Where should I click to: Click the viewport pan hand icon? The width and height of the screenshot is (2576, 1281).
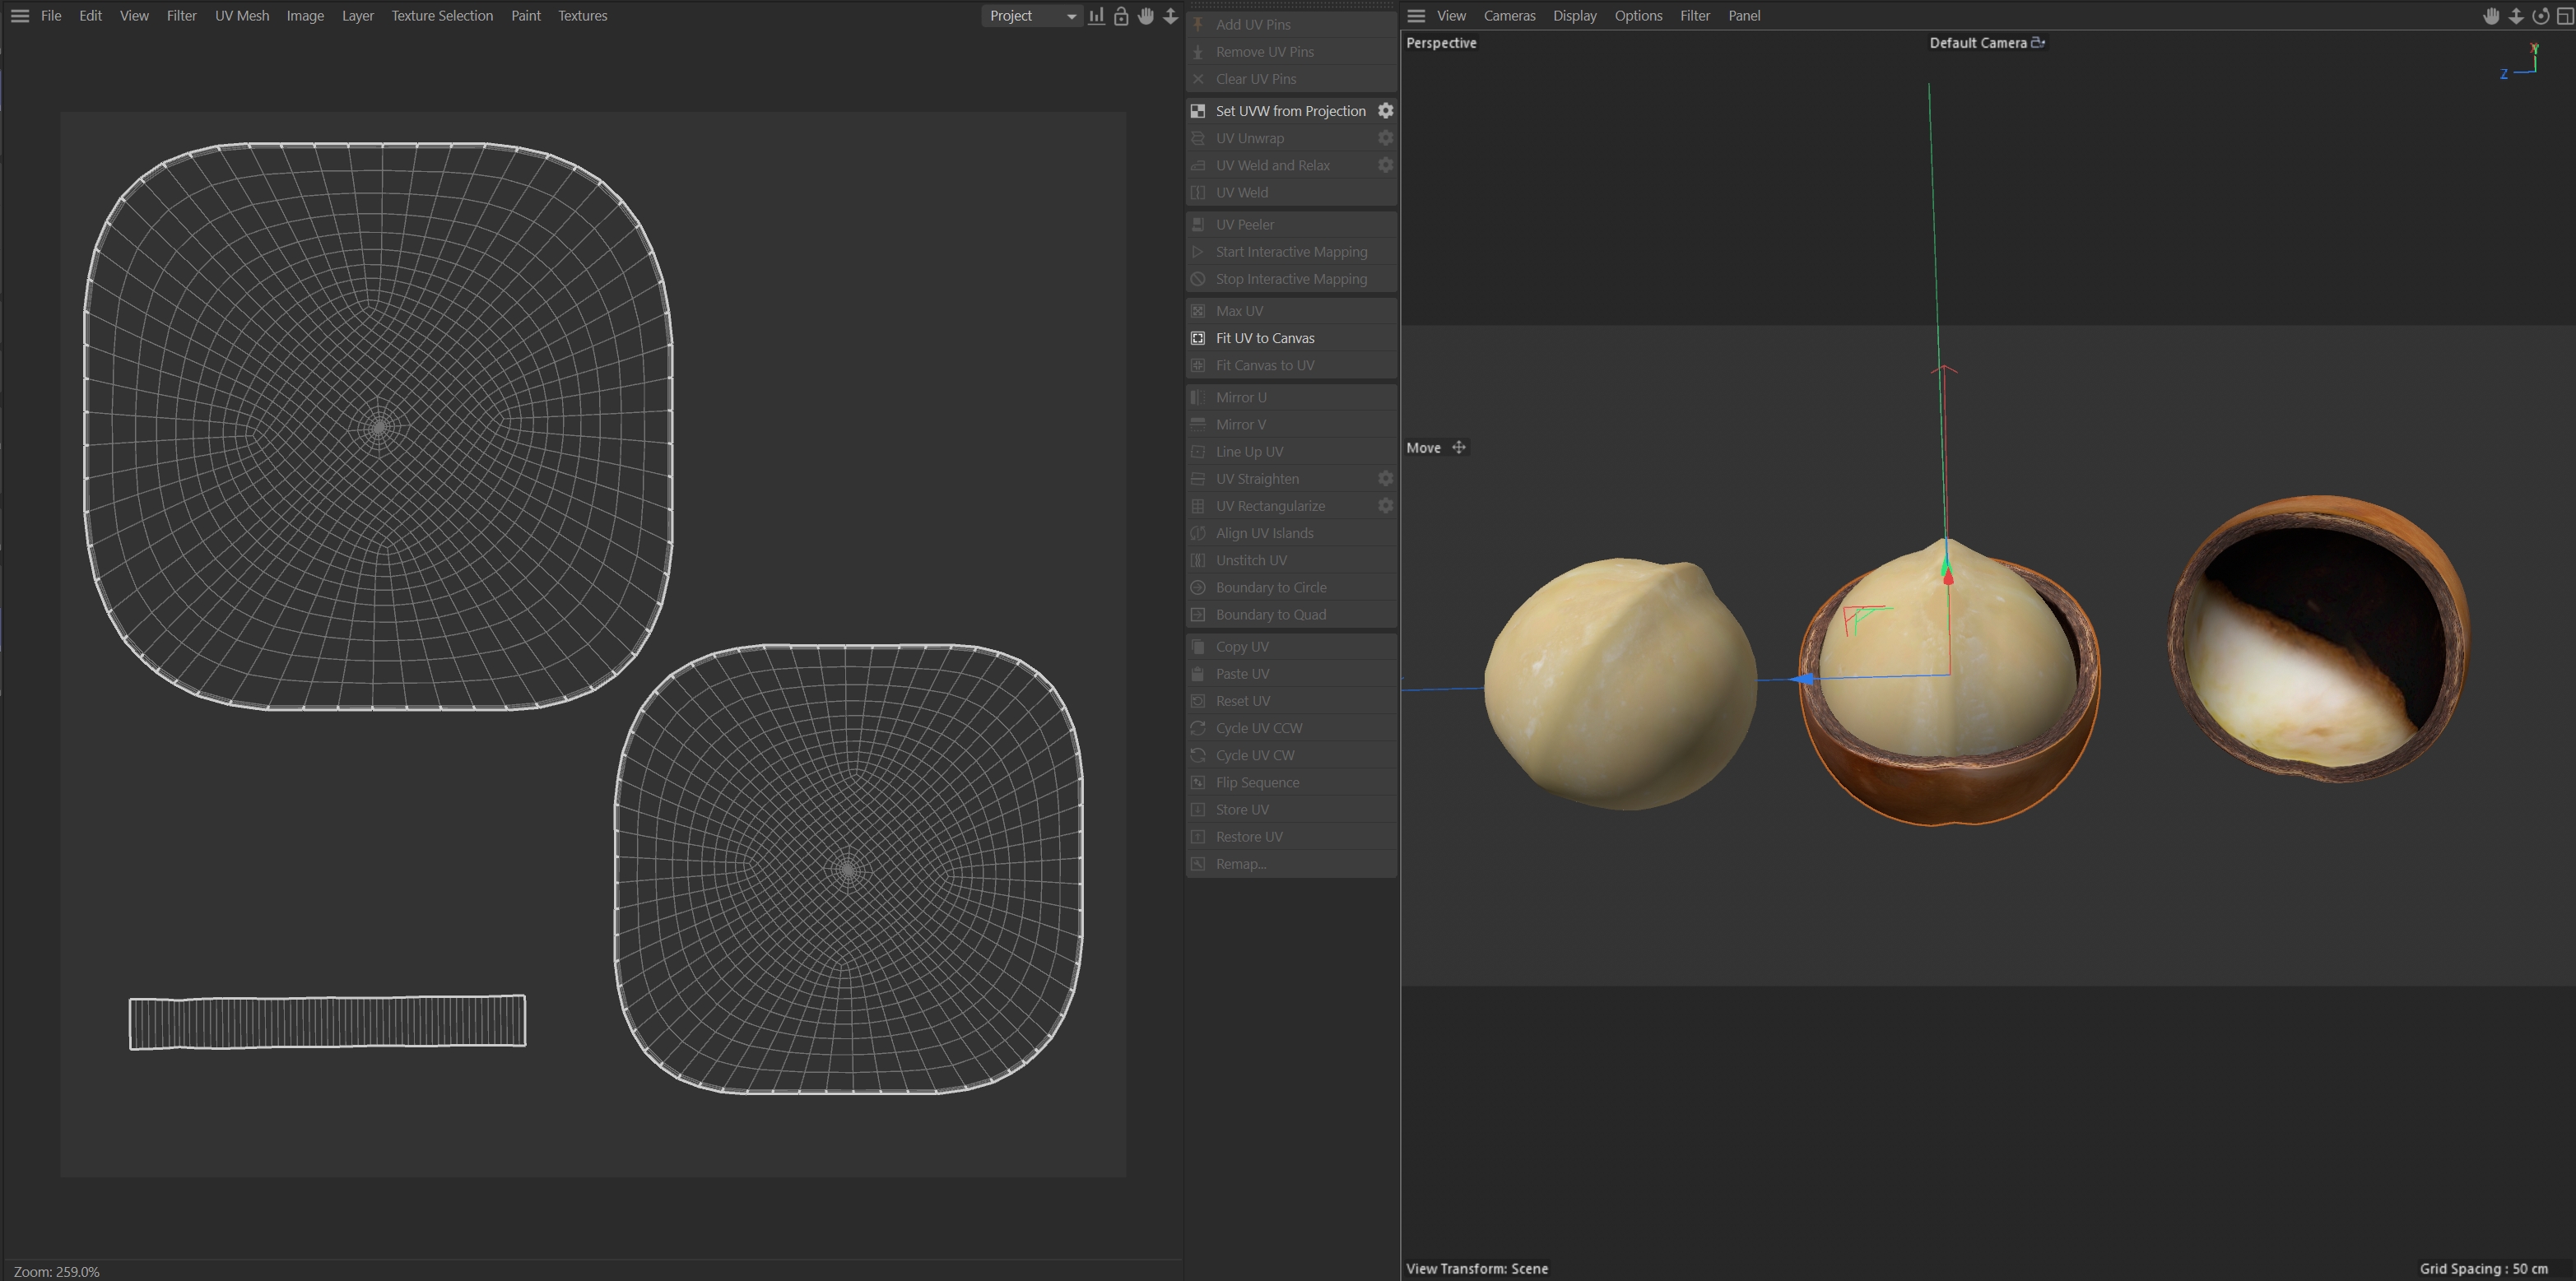(2491, 16)
